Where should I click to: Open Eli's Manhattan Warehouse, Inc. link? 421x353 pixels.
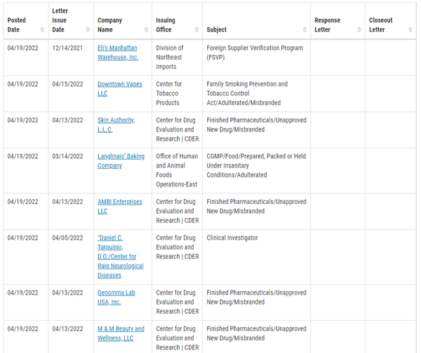click(x=118, y=53)
